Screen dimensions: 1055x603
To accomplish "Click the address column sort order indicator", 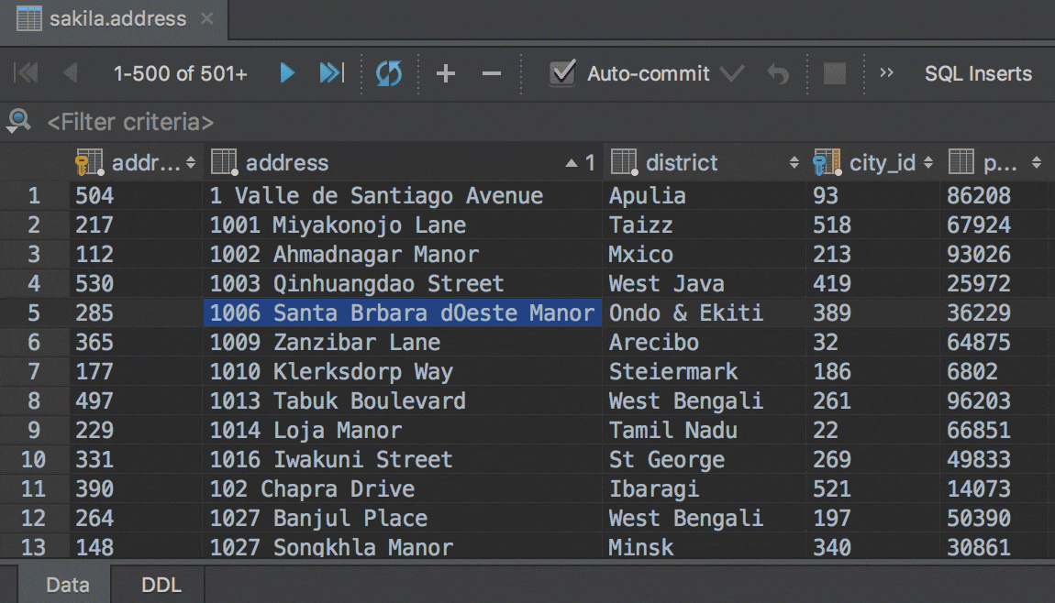I will 580,163.
